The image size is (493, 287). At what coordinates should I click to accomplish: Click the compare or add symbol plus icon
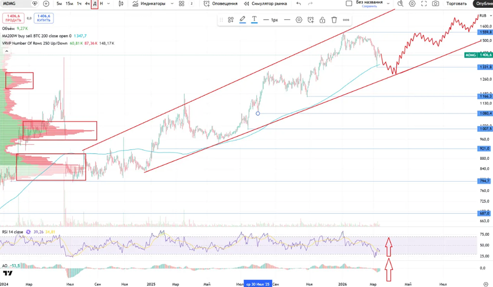click(46, 4)
